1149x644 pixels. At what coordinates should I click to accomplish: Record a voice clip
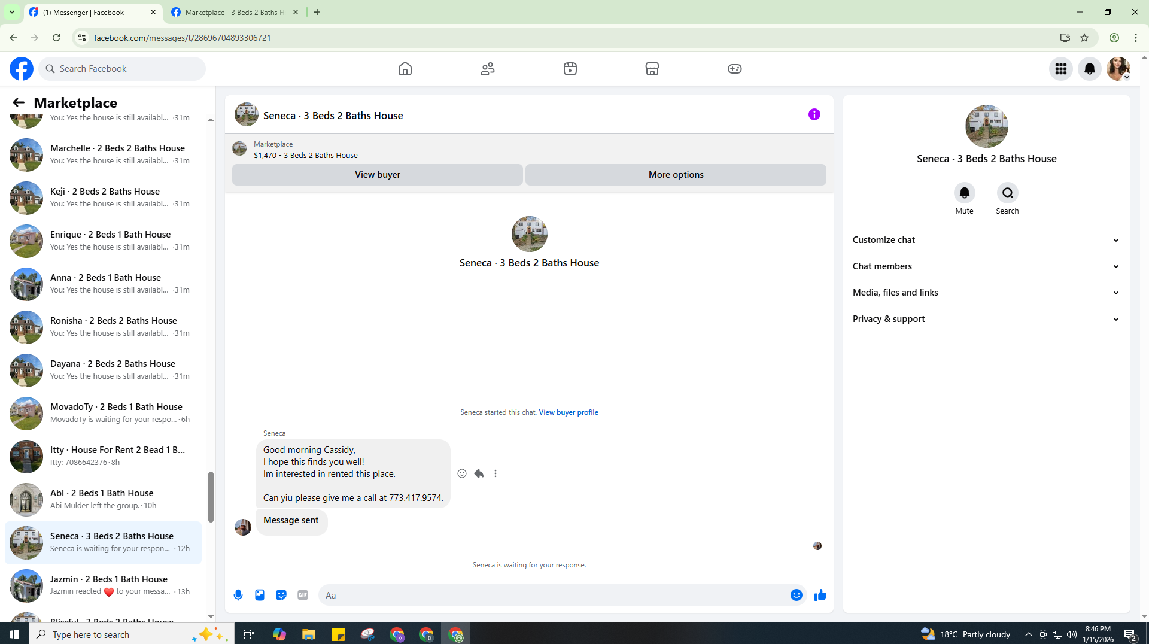(x=238, y=595)
